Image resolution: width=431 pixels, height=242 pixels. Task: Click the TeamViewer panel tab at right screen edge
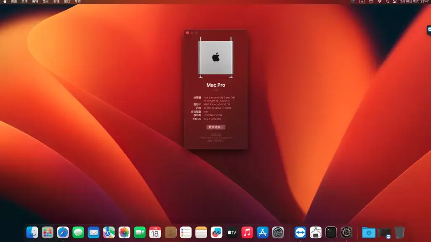point(429,30)
